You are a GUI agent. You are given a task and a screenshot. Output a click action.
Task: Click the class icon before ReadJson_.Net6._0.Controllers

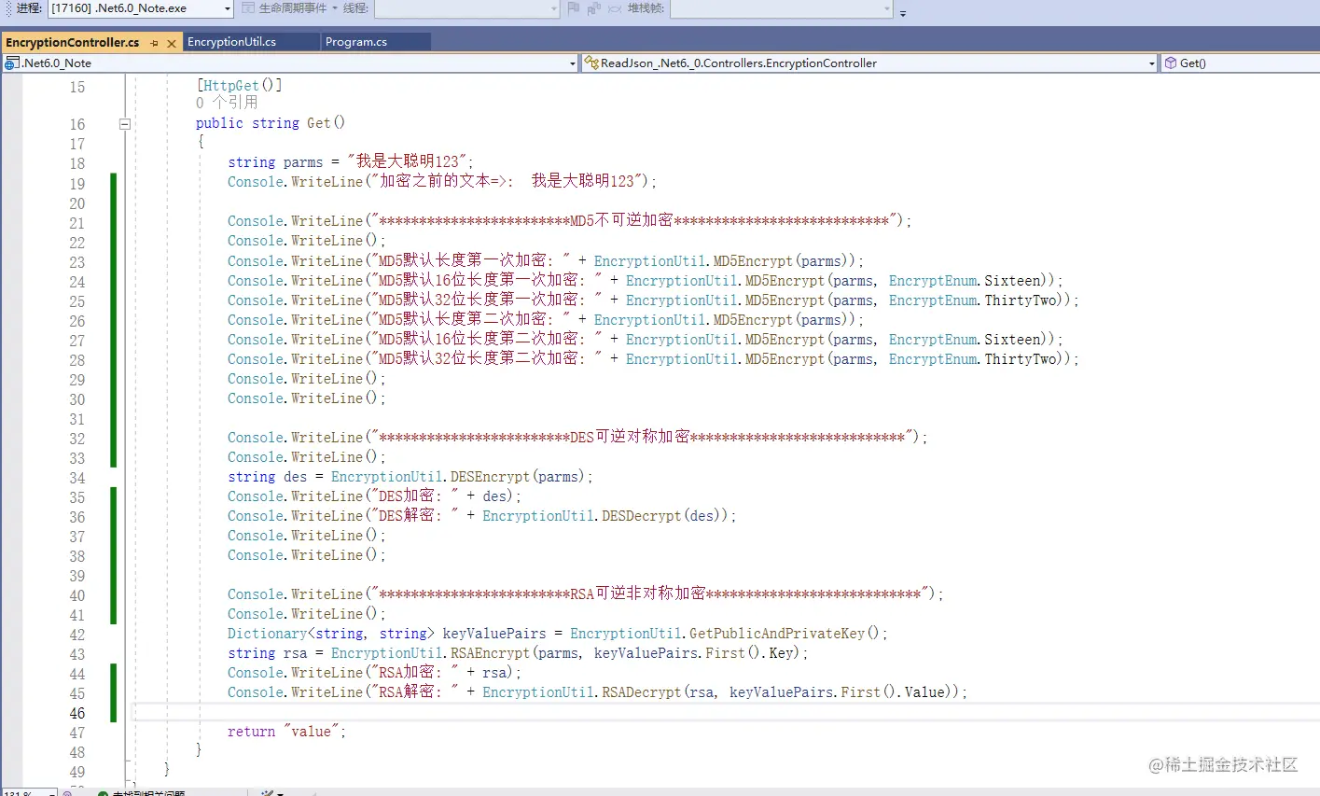(591, 63)
